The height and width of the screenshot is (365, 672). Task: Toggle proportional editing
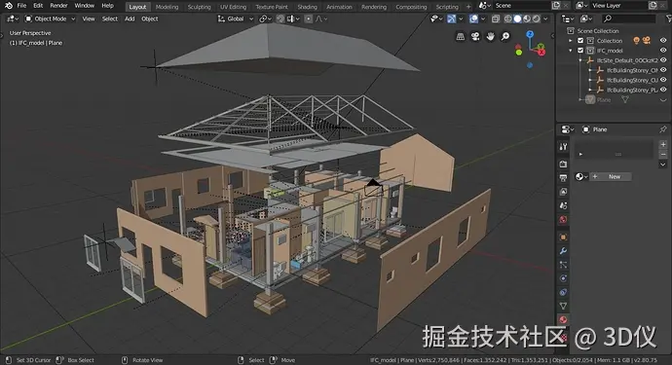(308, 18)
